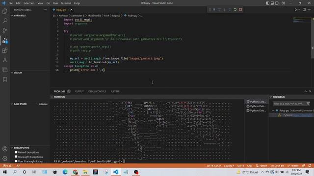Viewport: 314px width, 176px height.
Task: Open the Manage gear in activity bar
Action: click(5, 158)
